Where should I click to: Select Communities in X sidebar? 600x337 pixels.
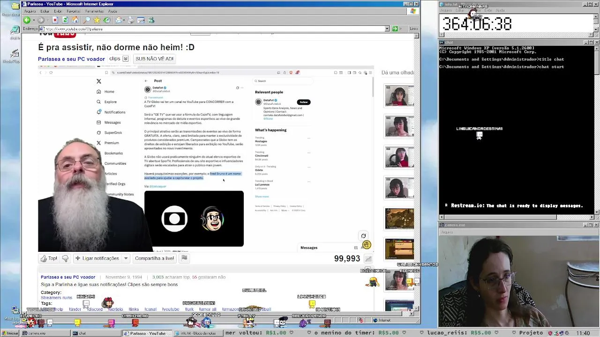(x=115, y=163)
